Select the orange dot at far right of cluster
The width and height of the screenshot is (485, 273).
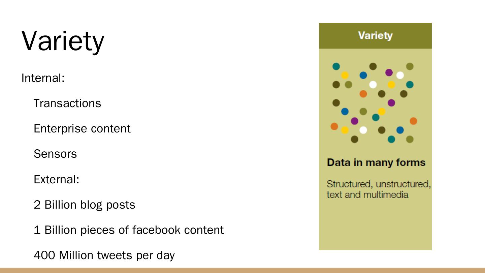pos(413,121)
